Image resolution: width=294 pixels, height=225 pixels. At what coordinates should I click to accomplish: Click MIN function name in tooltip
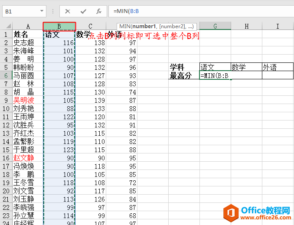[125, 26]
